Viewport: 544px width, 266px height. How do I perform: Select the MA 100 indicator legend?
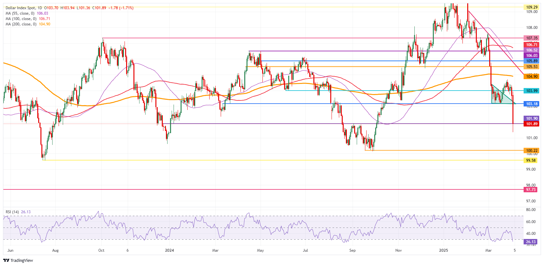[x=21, y=19]
